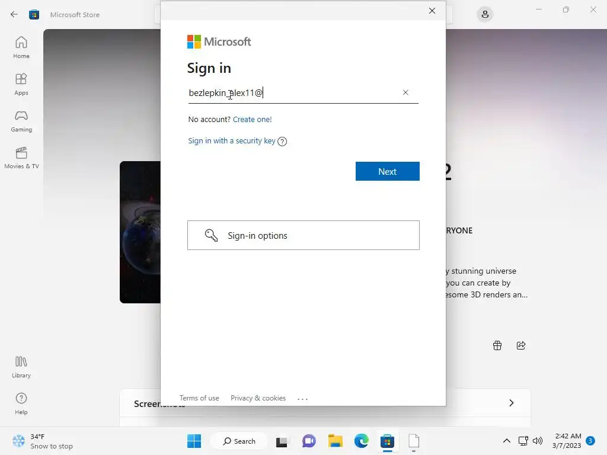Click the blank document taskbar icon
Viewport: 607px width, 455px height.
click(414, 441)
